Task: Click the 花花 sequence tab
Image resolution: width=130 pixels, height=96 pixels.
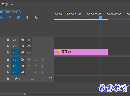Action: click(5, 5)
